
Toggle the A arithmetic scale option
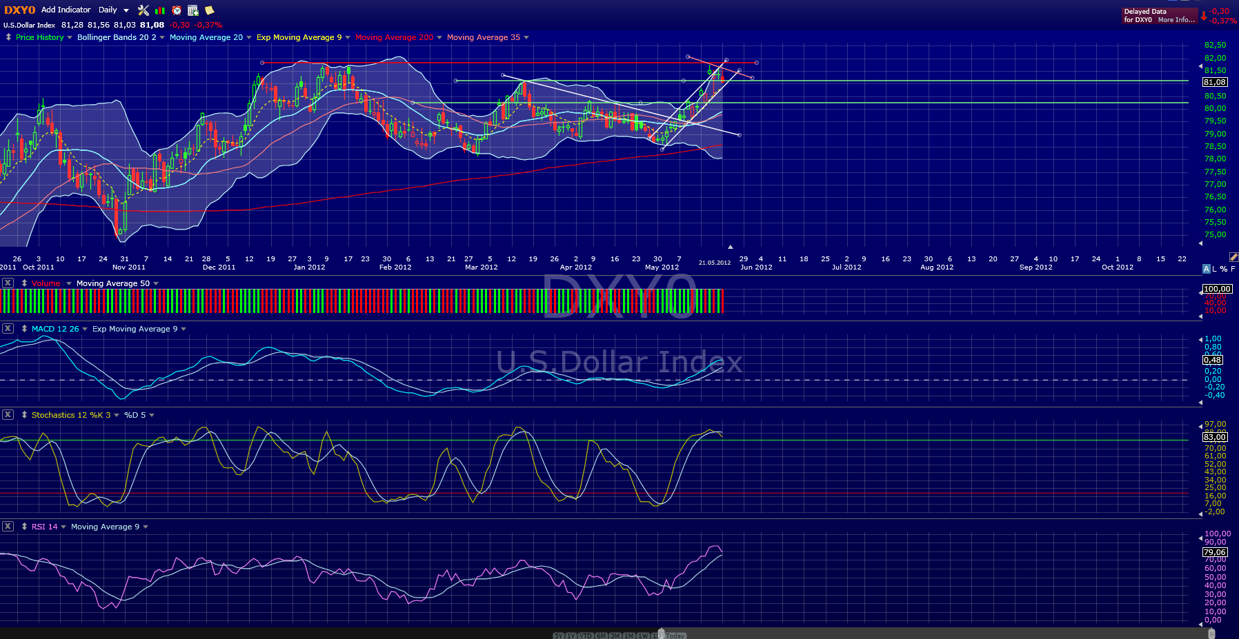click(x=1207, y=269)
